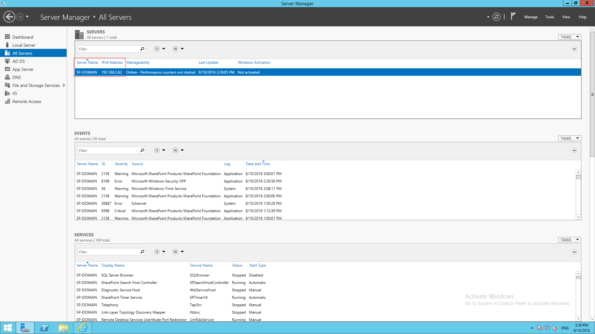Open Events filter criteria list icon
Image resolution: width=595 pixels, height=334 pixels.
157,150
